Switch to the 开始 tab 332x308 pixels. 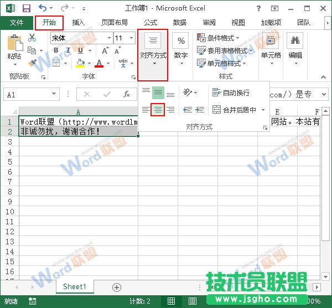pyautogui.click(x=49, y=23)
